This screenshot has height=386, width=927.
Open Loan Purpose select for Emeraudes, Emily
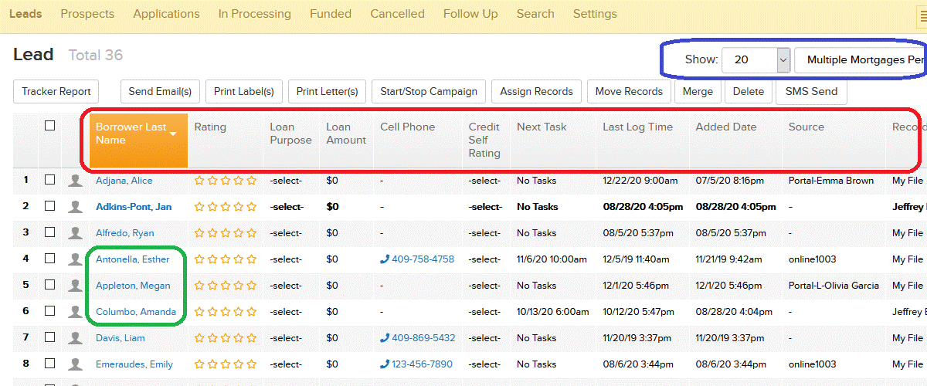(285, 364)
